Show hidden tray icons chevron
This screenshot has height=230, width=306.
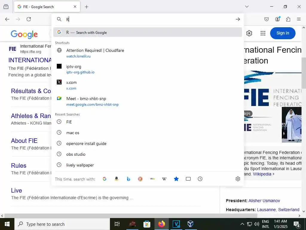tap(242, 224)
